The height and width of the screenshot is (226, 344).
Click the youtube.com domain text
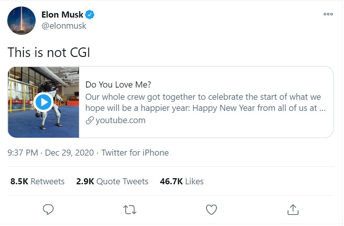tap(120, 120)
